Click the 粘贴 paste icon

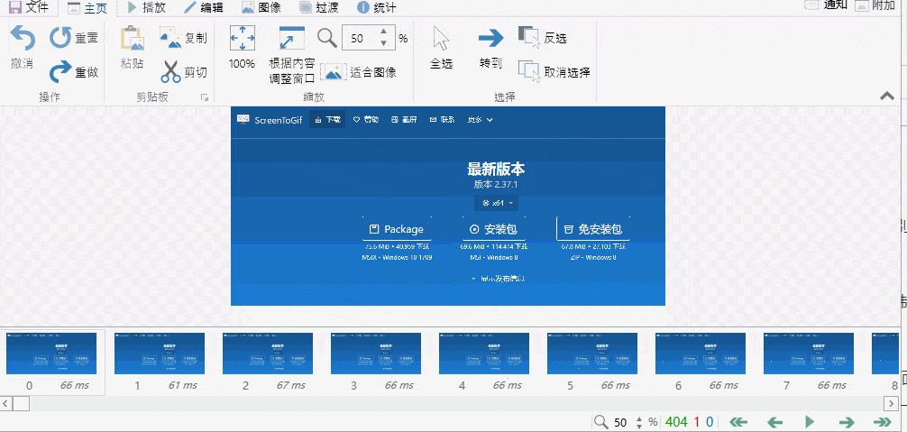tap(132, 38)
